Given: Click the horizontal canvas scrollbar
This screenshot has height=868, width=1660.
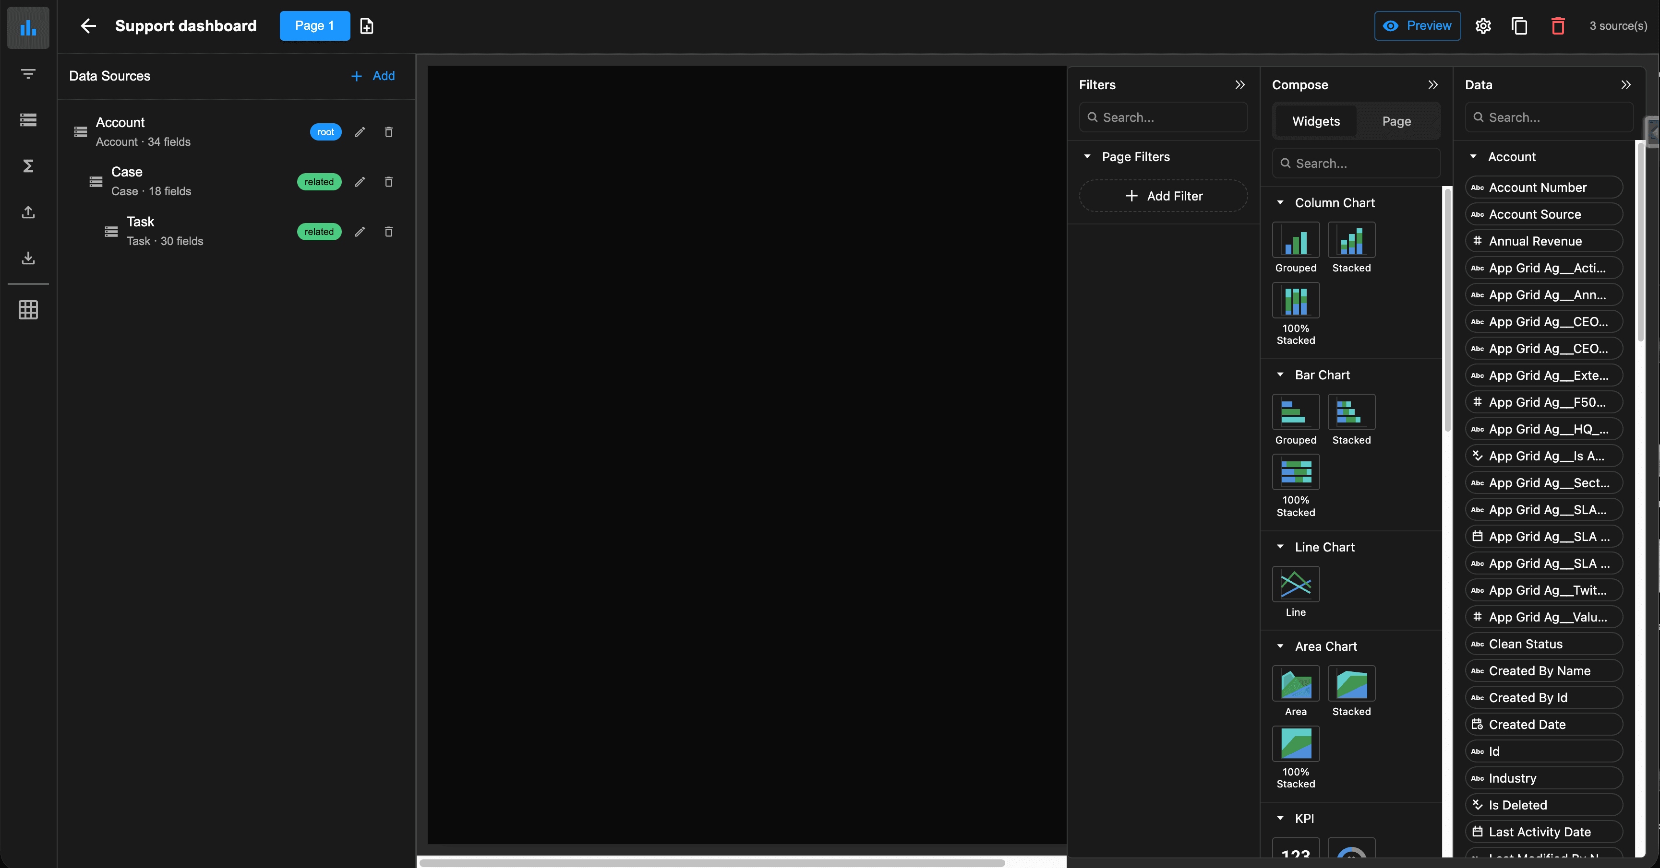Looking at the screenshot, I should coord(712,862).
